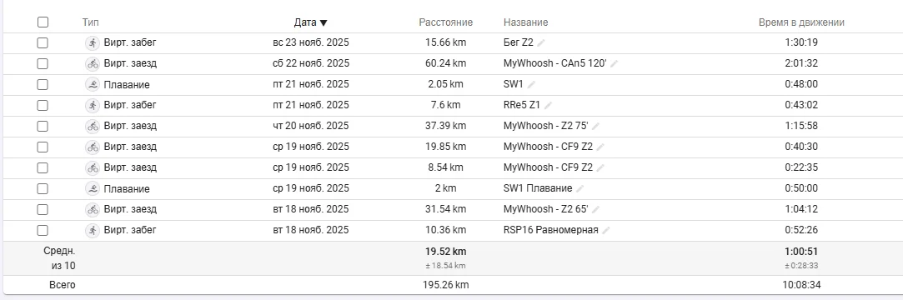This screenshot has width=903, height=300.
Task: Click the average distance 19.52 km
Action: tap(446, 252)
